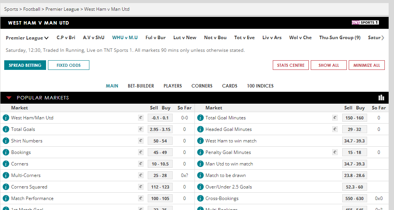Screen dimensions: 394x210
Task: Open info icon for Penalty Goal Minutes
Action: 200,152
